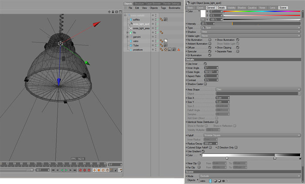Toggle the position keyframe orange cross icon
The height and width of the screenshot is (184, 305).
95,170
